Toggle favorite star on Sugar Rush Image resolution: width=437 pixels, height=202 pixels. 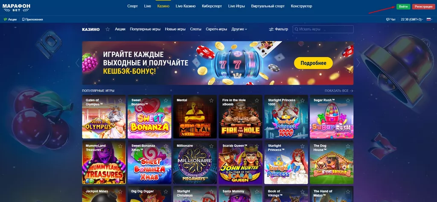(348, 100)
